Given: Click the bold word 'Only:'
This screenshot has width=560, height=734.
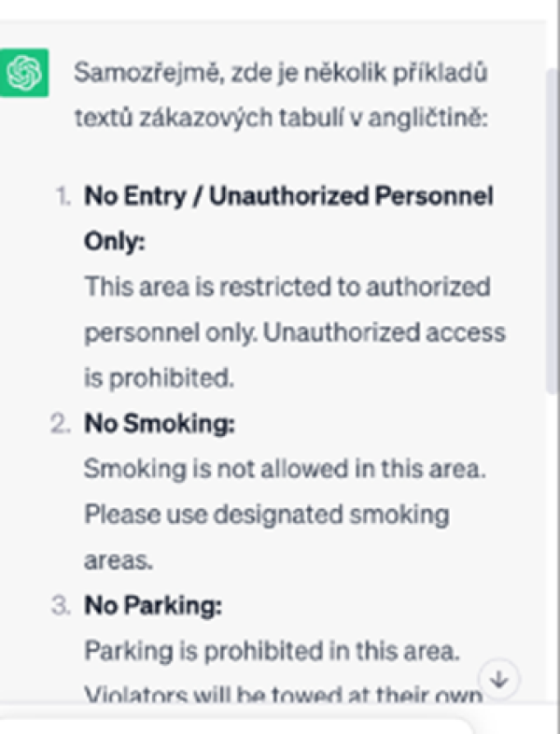Looking at the screenshot, I should coord(115,242).
